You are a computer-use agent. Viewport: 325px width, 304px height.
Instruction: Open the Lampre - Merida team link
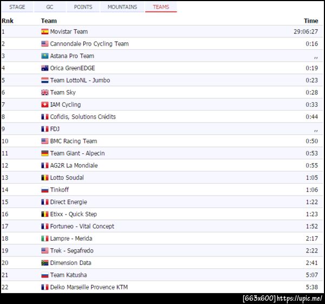coord(71,238)
